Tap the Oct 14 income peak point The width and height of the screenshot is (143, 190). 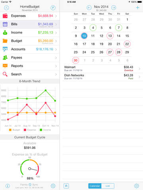tap(46, 90)
